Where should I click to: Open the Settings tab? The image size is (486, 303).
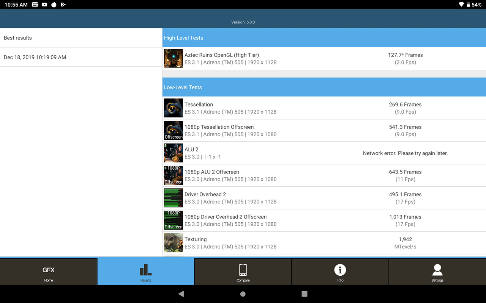437,272
